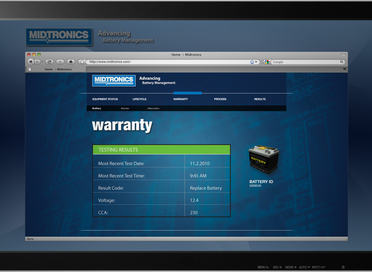Bookmark page with the star icon
The width and height of the screenshot is (372, 272).
click(252, 62)
